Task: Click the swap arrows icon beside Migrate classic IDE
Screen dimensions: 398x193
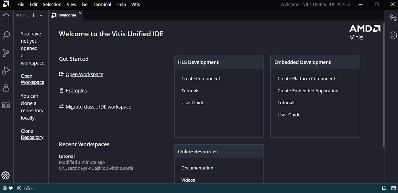Action: pyautogui.click(x=61, y=107)
